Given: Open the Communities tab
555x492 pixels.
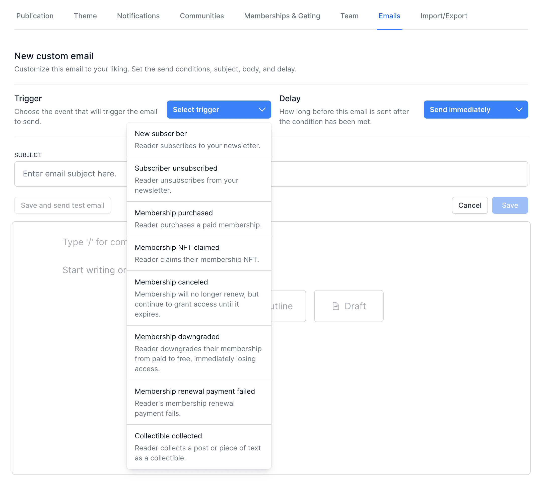Looking at the screenshot, I should (202, 16).
